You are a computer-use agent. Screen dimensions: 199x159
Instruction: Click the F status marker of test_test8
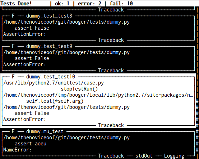point(13,16)
